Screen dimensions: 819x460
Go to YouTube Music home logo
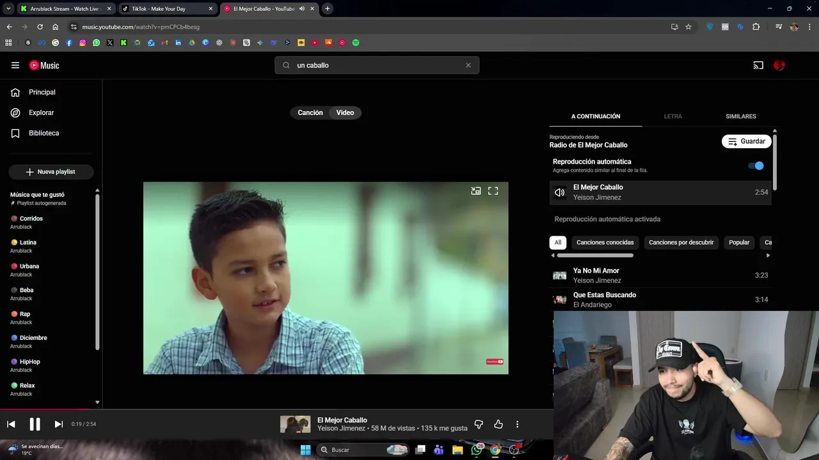pos(44,65)
